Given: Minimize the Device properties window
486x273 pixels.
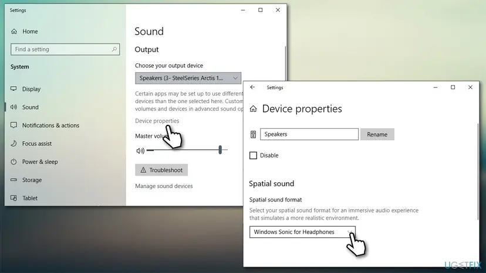Looking at the screenshot, I should (x=435, y=87).
